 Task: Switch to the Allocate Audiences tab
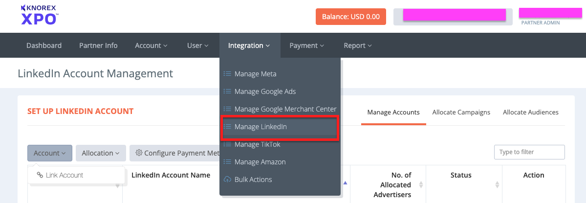click(530, 112)
